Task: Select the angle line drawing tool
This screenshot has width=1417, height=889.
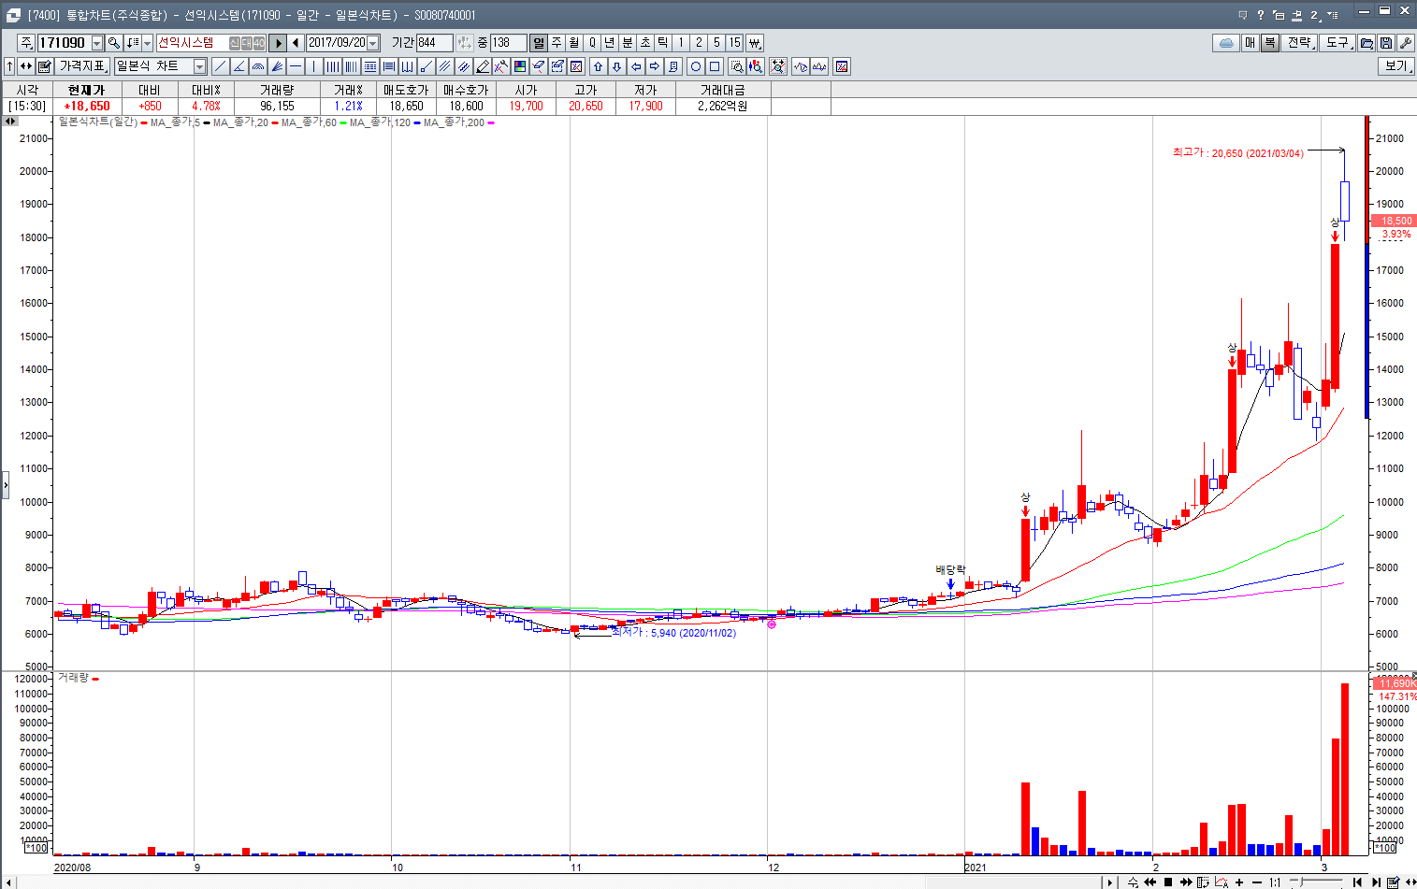Action: 239,66
